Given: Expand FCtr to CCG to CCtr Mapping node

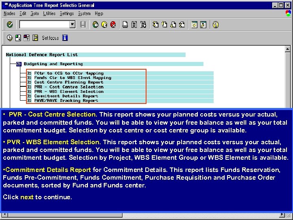Looking at the screenshot, I should [29, 73].
